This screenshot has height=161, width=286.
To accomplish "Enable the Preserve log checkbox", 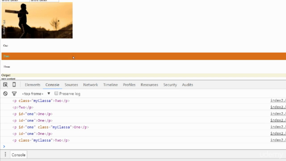I will tap(56, 93).
